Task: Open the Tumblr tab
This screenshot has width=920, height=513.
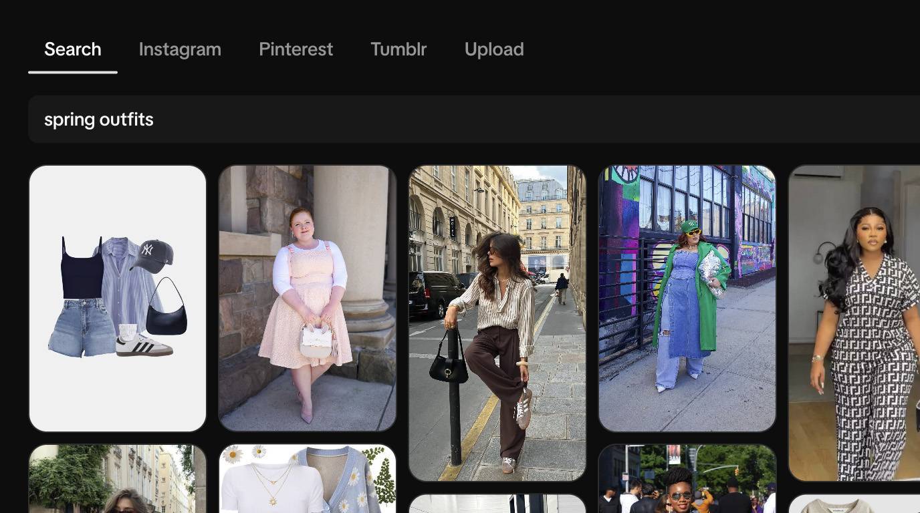Action: [398, 49]
